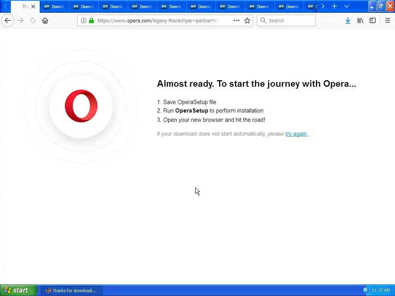Restore down the Firefox window
The width and height of the screenshot is (395, 296).
point(381,6)
